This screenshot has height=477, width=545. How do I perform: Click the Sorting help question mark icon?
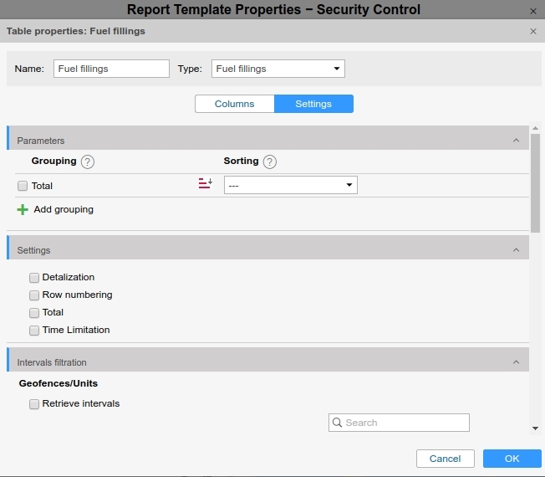pyautogui.click(x=270, y=162)
